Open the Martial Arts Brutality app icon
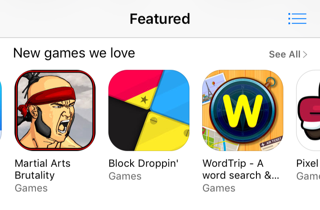 pos(55,111)
